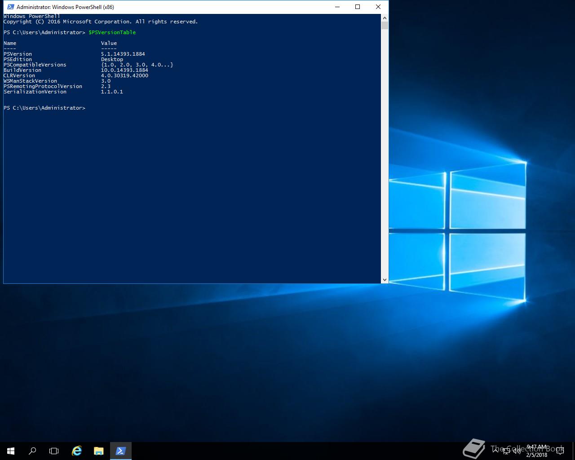Viewport: 575px width, 460px height.
Task: Open File Explorer from the taskbar
Action: tap(98, 451)
